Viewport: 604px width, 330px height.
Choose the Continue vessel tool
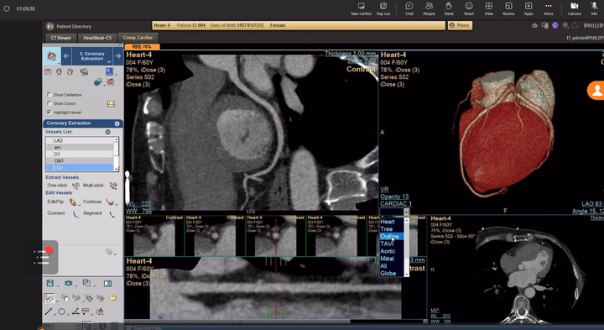point(110,202)
